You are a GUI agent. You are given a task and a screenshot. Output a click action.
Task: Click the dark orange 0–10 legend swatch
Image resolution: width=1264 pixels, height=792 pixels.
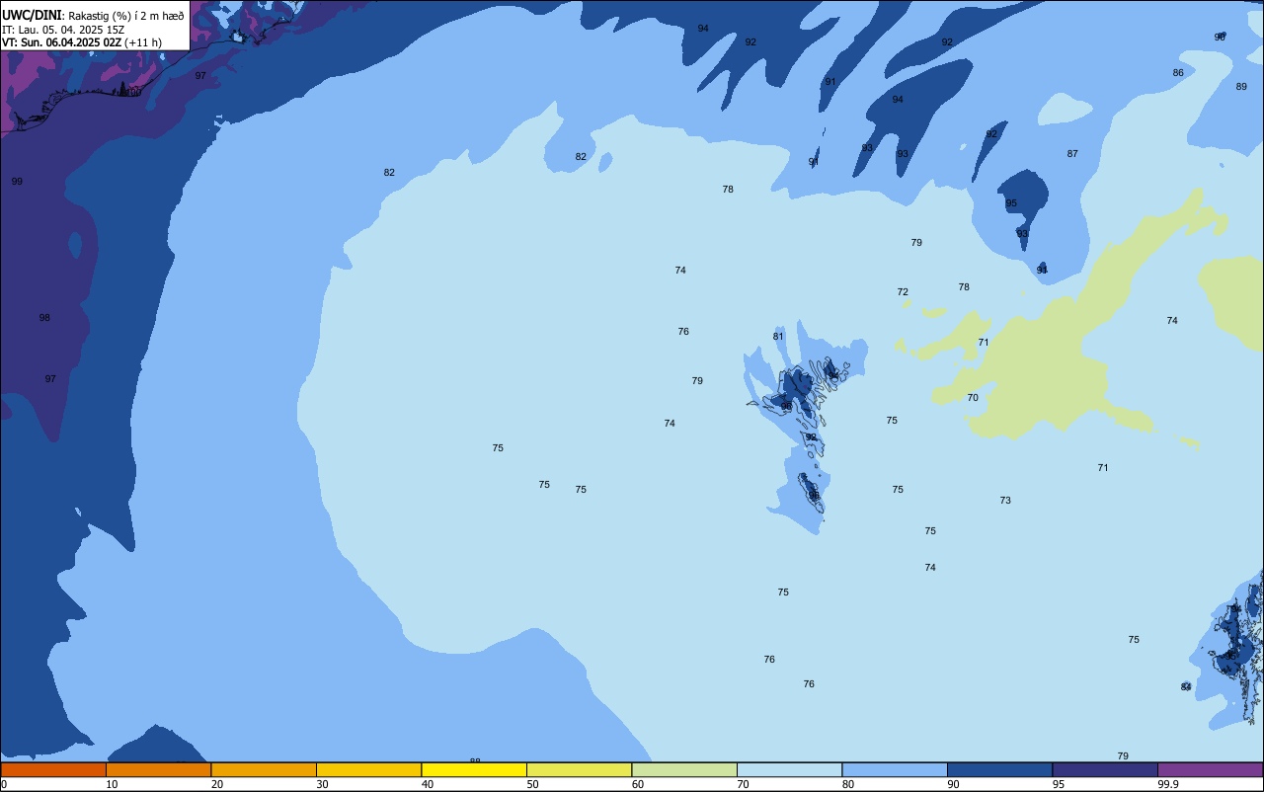(x=53, y=769)
